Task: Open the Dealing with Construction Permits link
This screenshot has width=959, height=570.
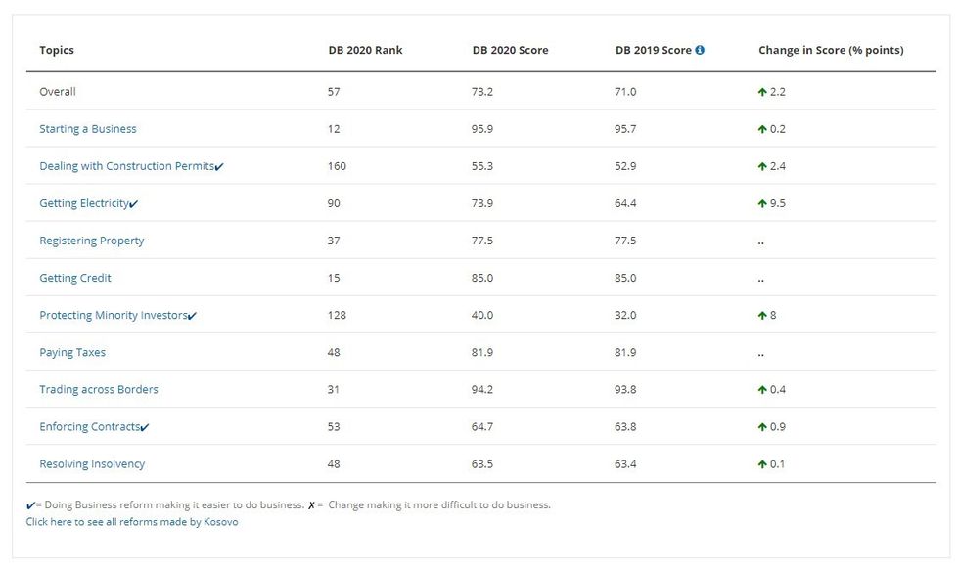Action: [126, 166]
